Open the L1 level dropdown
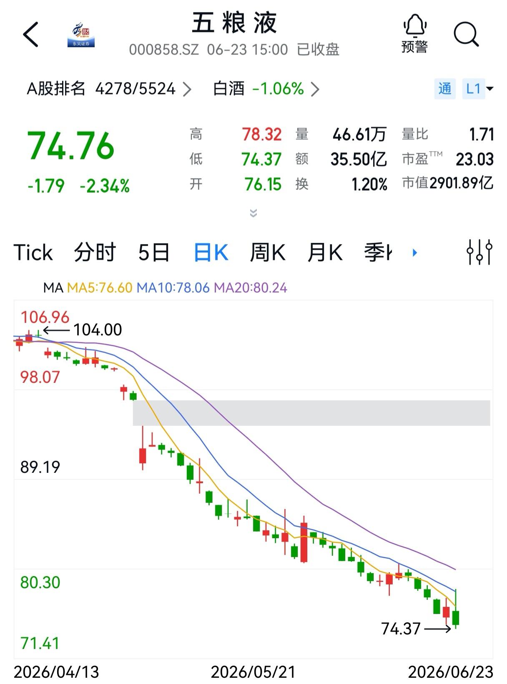Viewport: 507px width, 684px height. pyautogui.click(x=479, y=88)
